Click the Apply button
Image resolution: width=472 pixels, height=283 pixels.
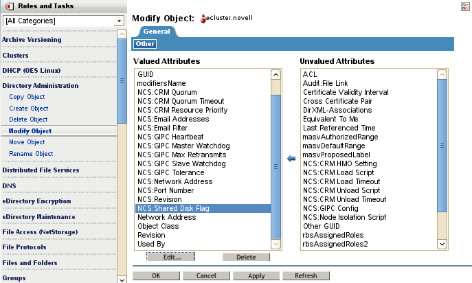click(x=256, y=275)
